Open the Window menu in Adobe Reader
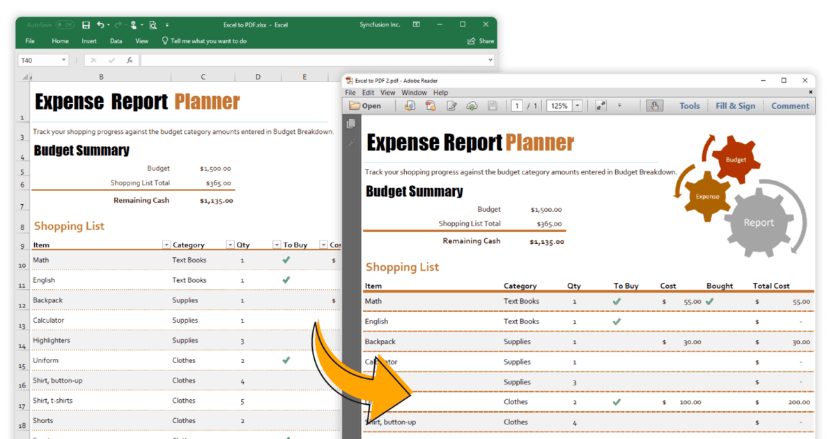The width and height of the screenshot is (836, 439). point(414,93)
